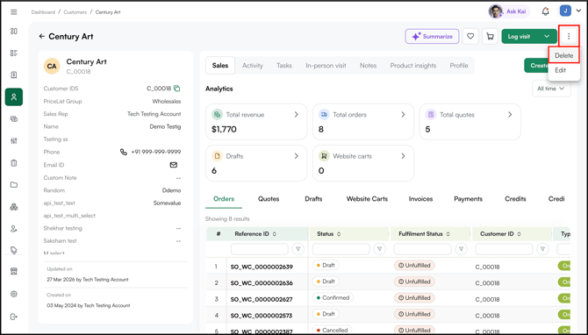Viewport: 588px width, 335px height.
Task: Sort by Reference ID column arrows
Action: 275,234
